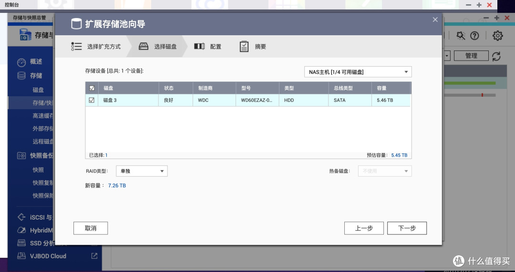515x272 pixels.
Task: Click the VJBOD Cloud drive icon
Action: point(21,256)
